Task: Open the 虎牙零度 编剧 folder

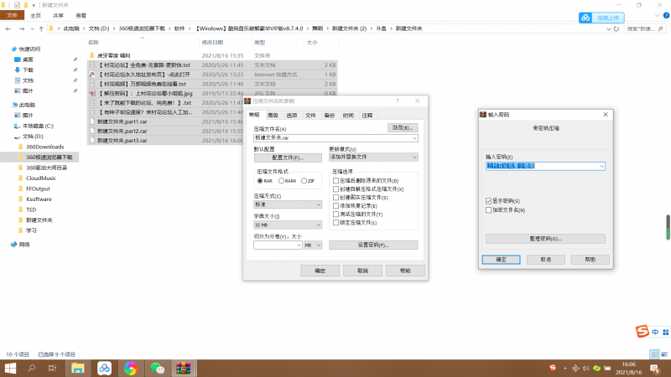Action: tap(117, 55)
